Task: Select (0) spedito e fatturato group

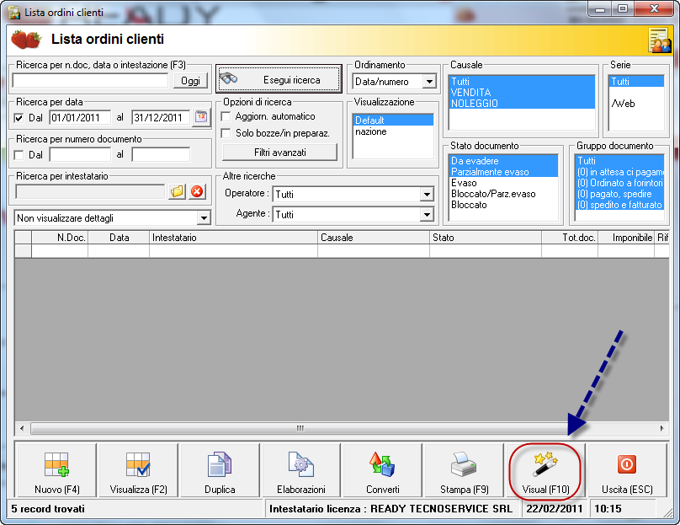Action: coord(619,205)
